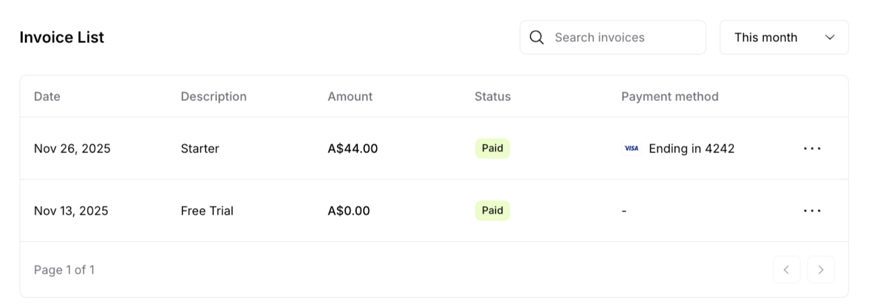Click the Status column header
Screen dimensions: 870x305
pyautogui.click(x=493, y=97)
